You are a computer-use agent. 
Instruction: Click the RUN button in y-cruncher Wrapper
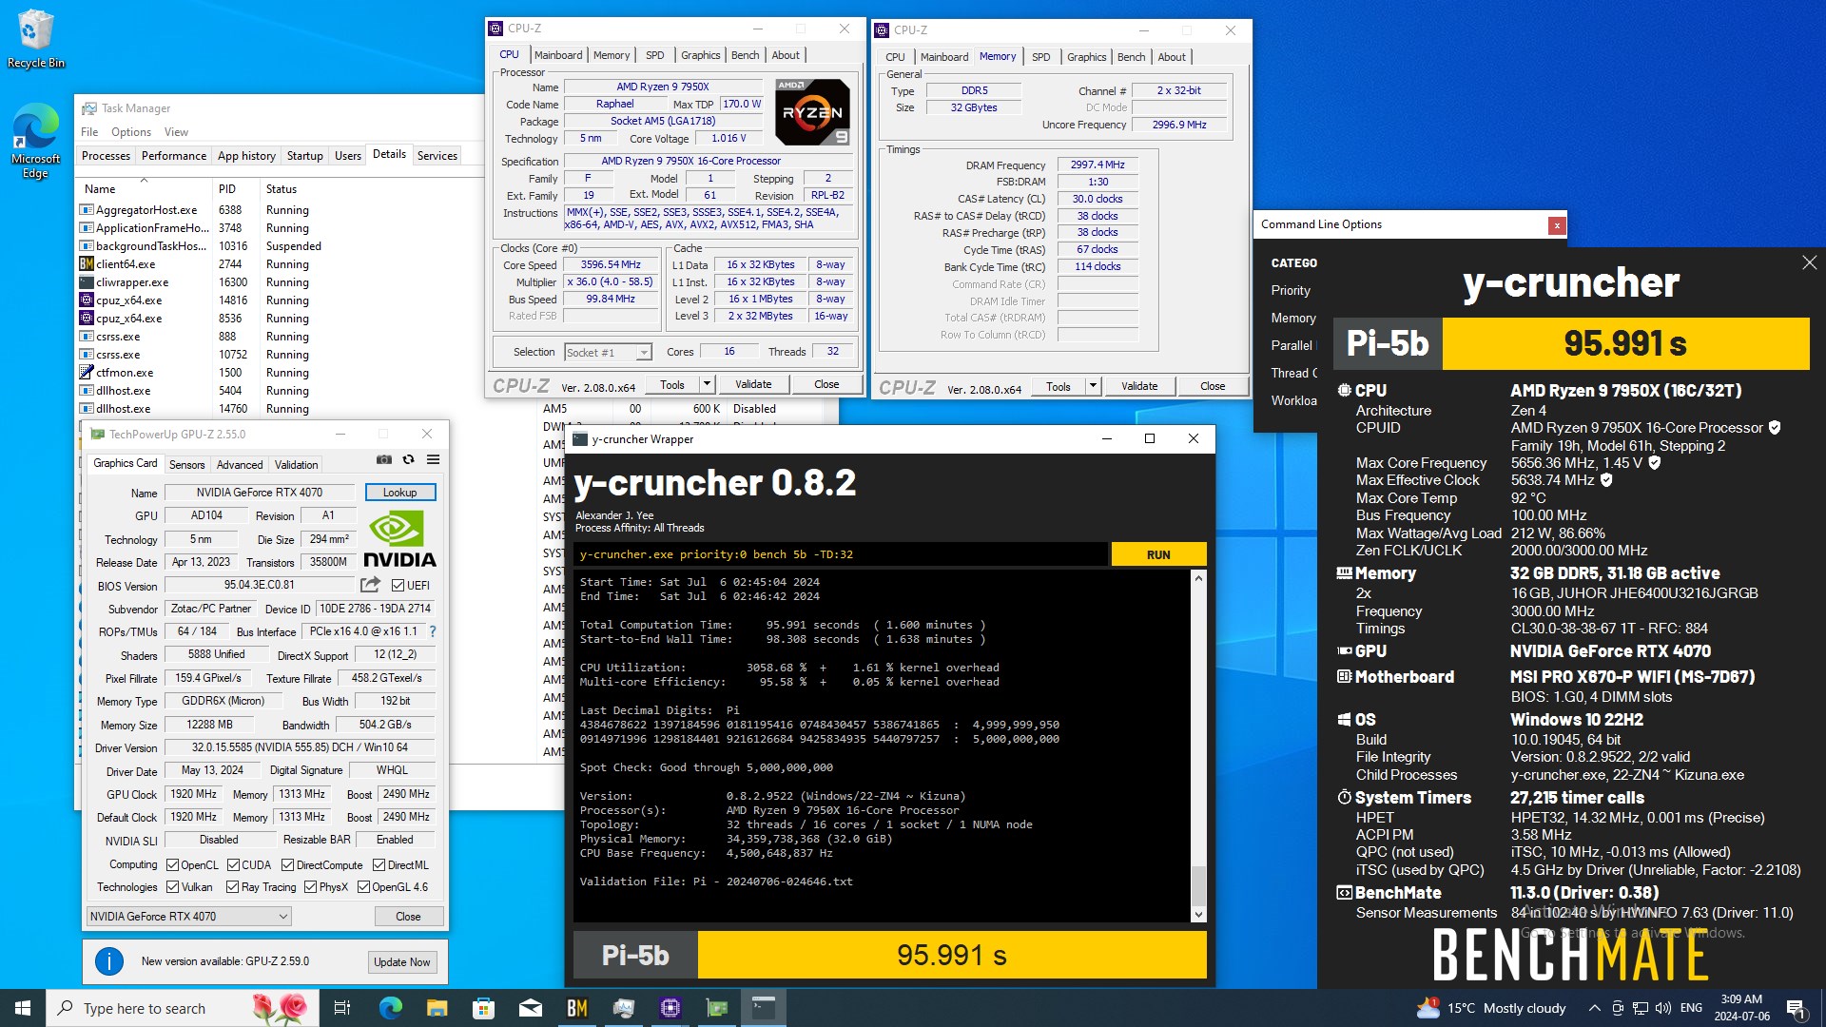pyautogui.click(x=1158, y=554)
